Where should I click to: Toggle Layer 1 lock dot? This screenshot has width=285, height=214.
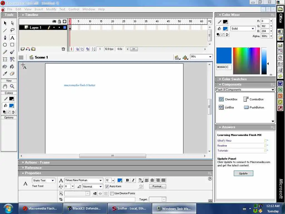click(x=59, y=28)
